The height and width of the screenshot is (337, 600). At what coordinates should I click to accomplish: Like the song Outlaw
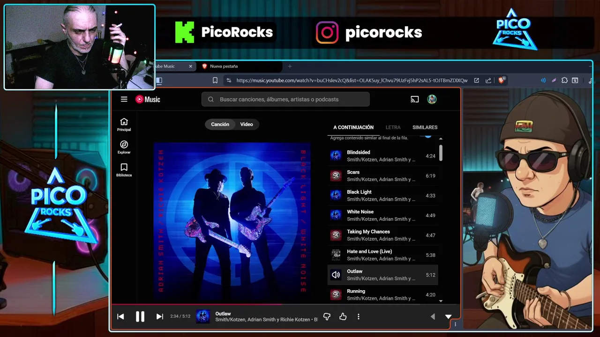click(x=343, y=316)
